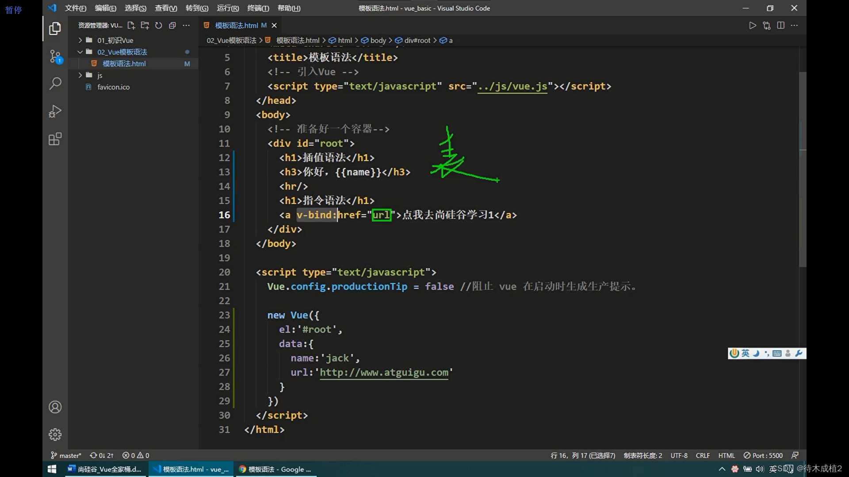Viewport: 849px width, 477px height.
Task: Click breadcrumb a element
Action: (446, 40)
